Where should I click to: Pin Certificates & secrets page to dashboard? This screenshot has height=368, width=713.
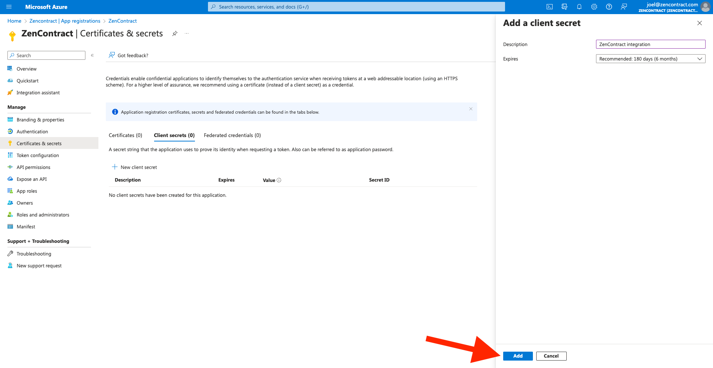(175, 33)
